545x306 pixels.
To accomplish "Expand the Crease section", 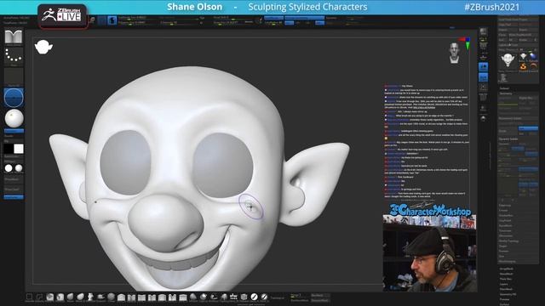I will point(503,210).
